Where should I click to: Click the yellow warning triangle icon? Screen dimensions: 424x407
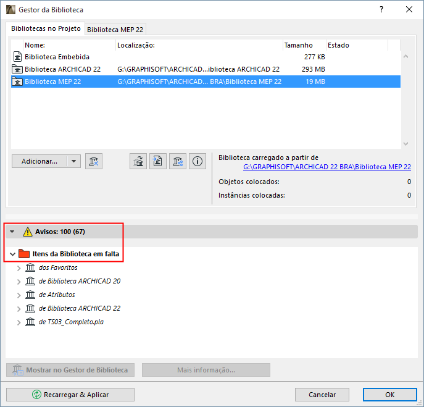[28, 232]
